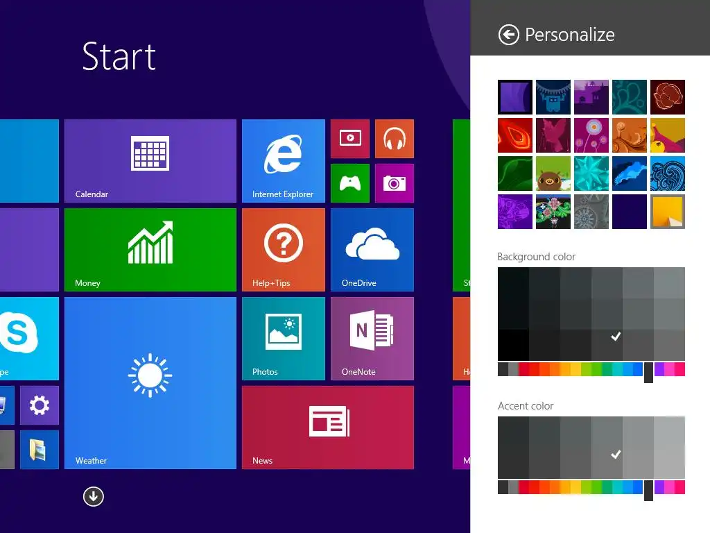Launch the Skype tile
The height and width of the screenshot is (533, 710).
tap(29, 339)
